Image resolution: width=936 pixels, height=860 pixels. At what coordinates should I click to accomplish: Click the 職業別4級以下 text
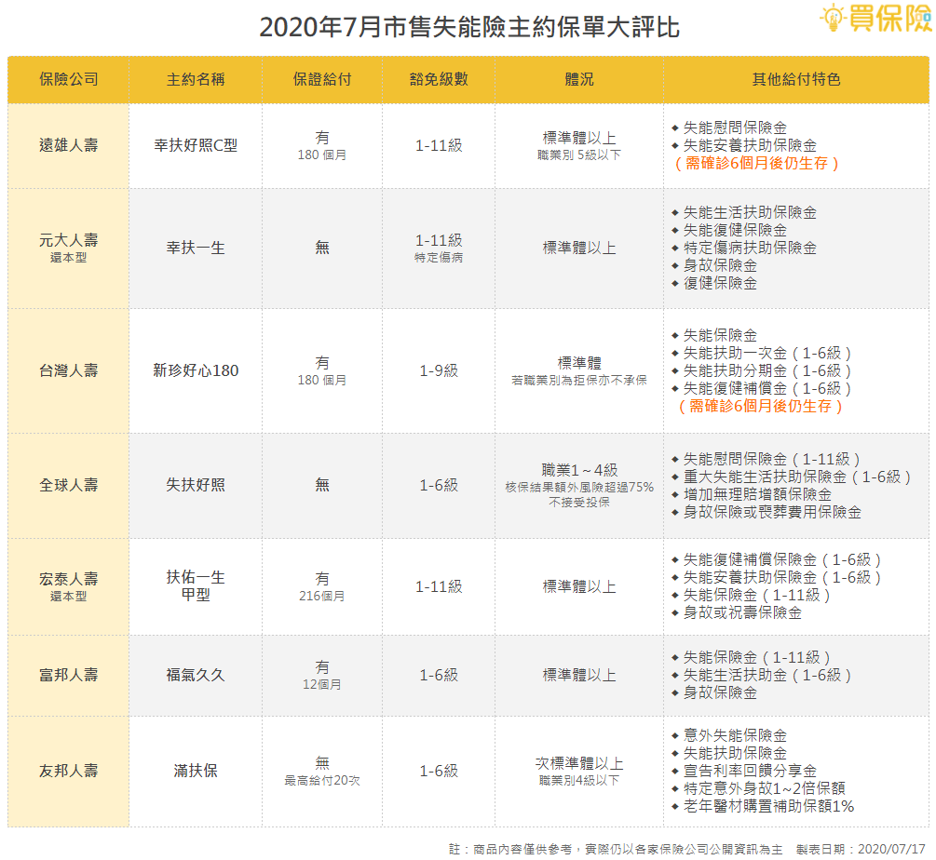click(x=579, y=780)
